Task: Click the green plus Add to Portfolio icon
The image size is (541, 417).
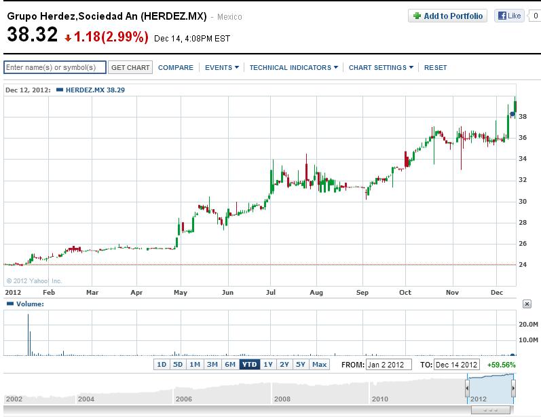Action: click(417, 16)
